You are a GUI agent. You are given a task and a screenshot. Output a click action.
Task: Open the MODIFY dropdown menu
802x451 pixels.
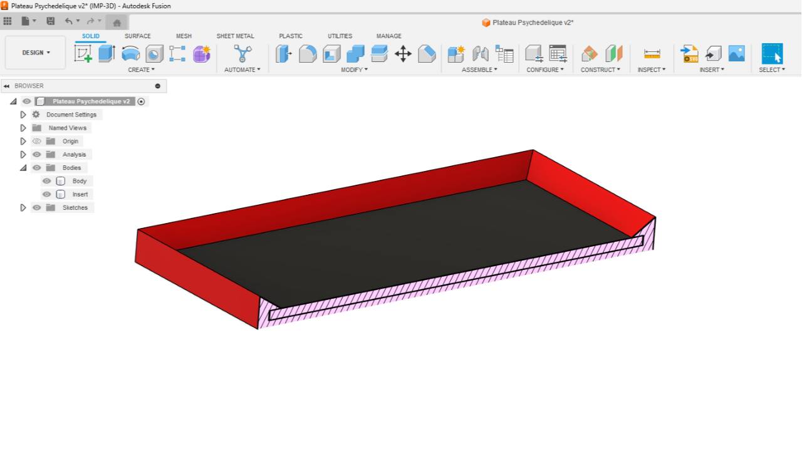point(355,70)
